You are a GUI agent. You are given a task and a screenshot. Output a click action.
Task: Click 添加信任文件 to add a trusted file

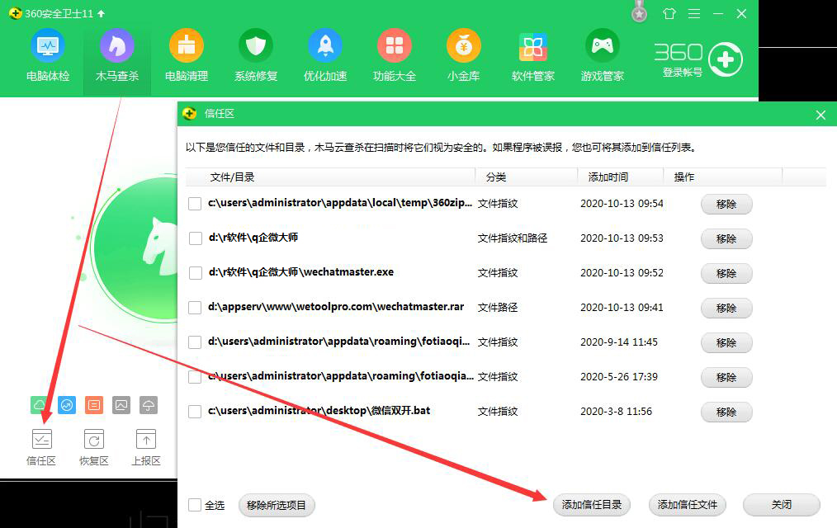[687, 505]
